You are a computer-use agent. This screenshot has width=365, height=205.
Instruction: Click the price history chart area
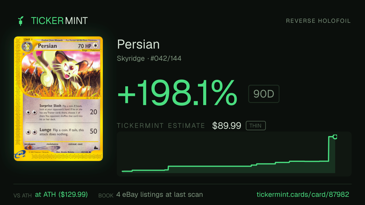tap(234, 154)
